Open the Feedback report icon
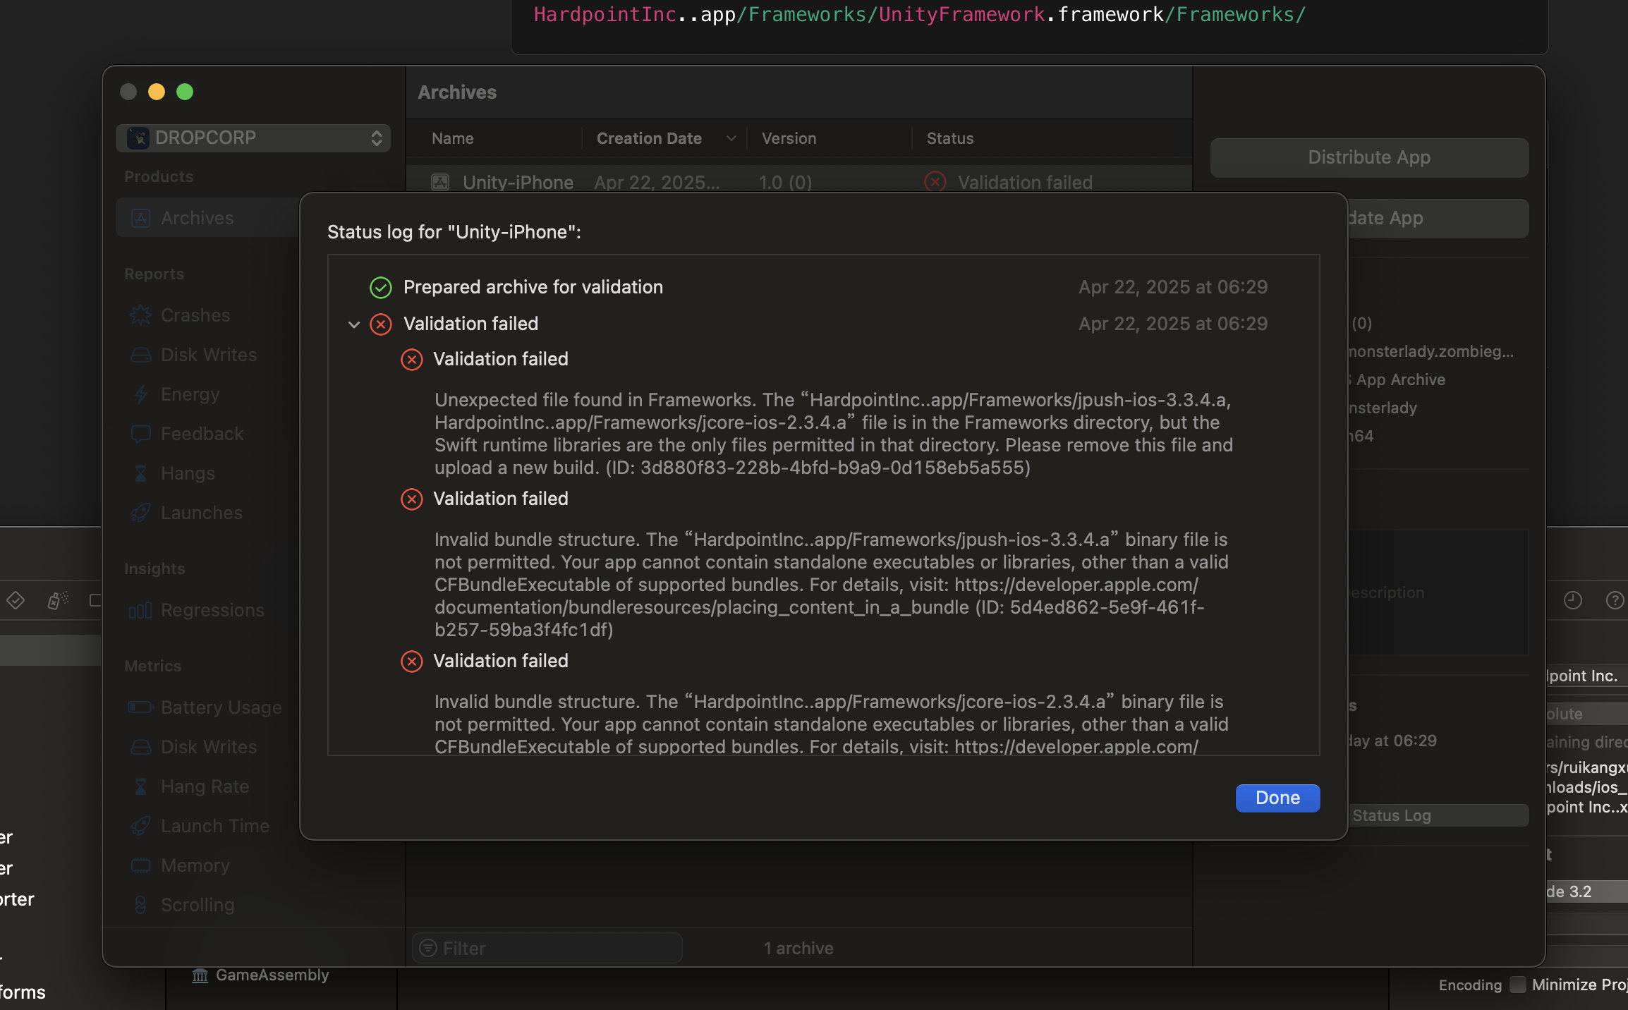 [x=141, y=434]
